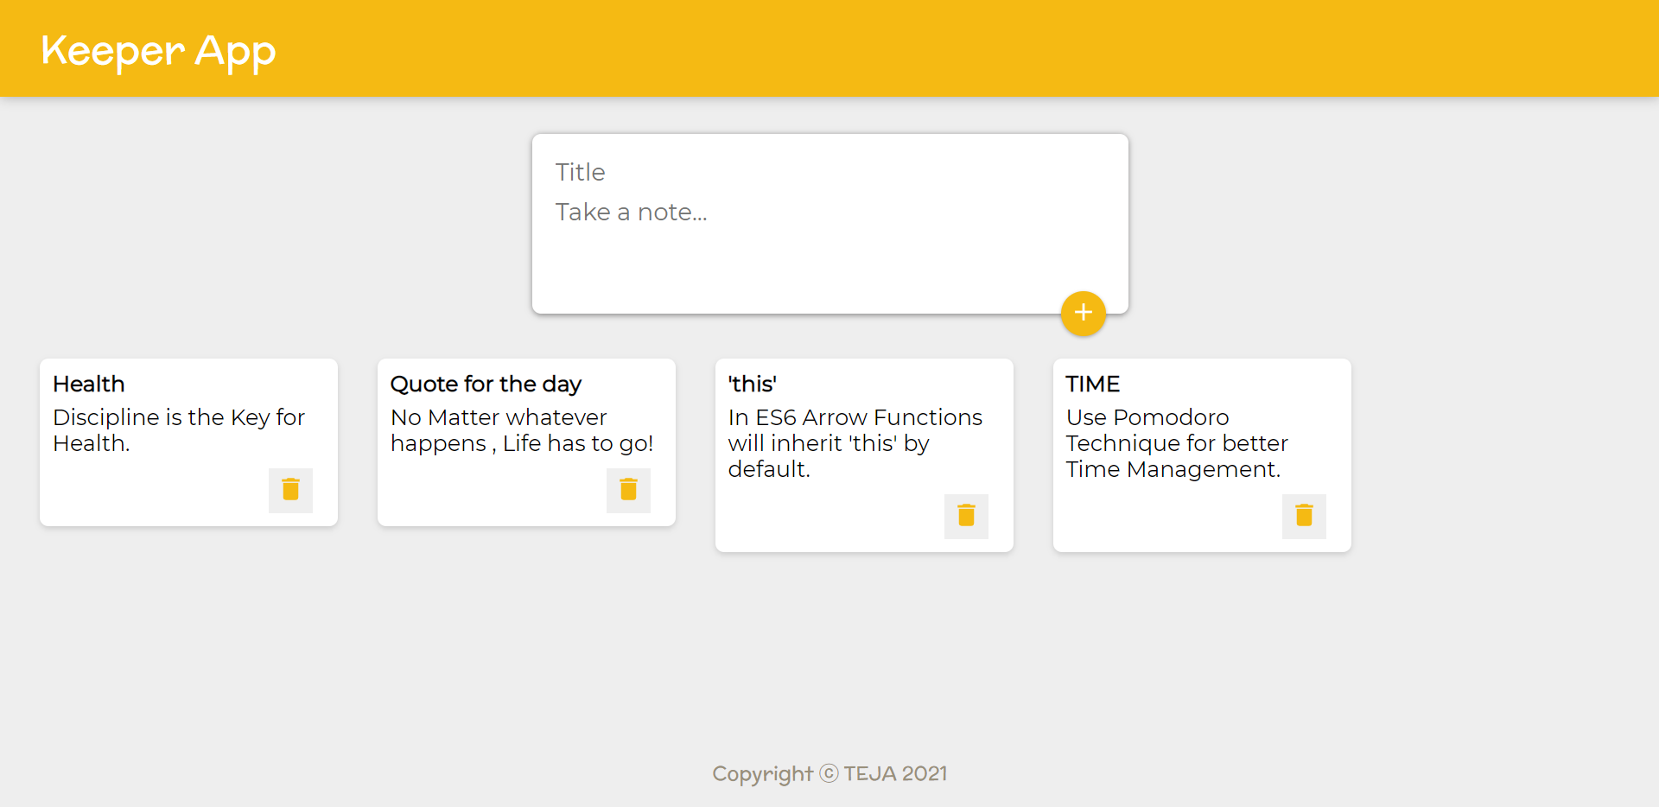This screenshot has width=1659, height=807.
Task: Click the ES6 Arrow Functions note text
Action: [855, 443]
